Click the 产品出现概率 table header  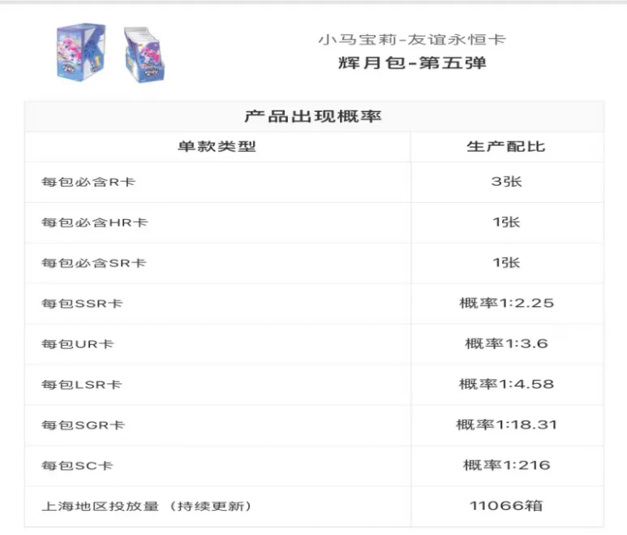click(313, 116)
